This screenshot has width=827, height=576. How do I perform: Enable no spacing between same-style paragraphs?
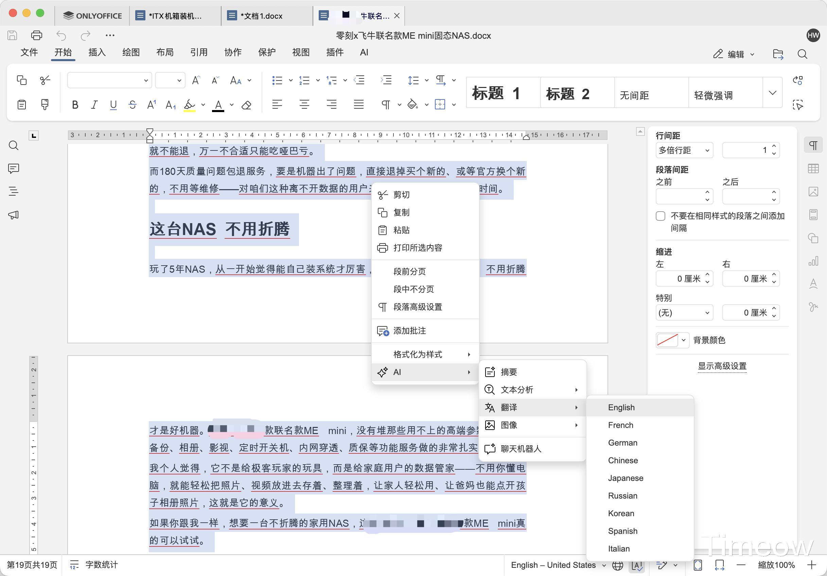click(660, 216)
